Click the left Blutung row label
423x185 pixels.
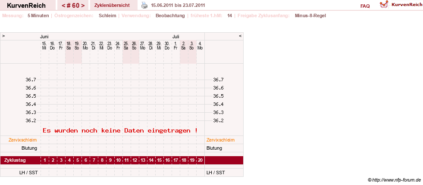click(x=29, y=148)
